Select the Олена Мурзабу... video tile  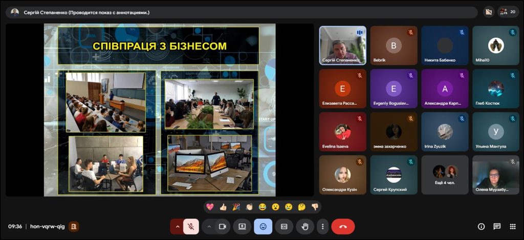click(x=495, y=175)
